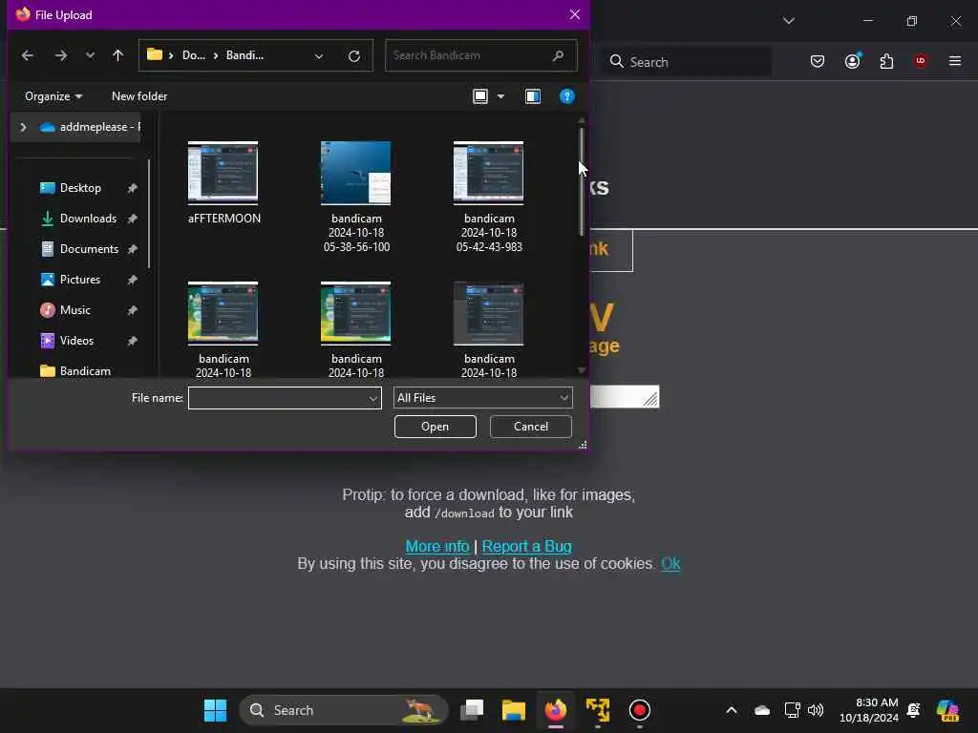Open the Windows Start menu

coord(216,710)
